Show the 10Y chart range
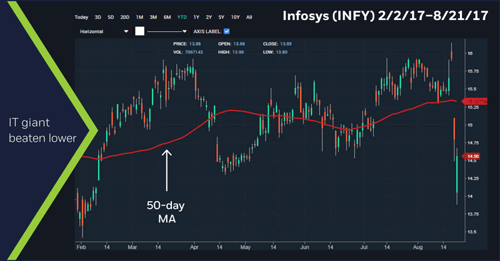This screenshot has width=500, height=261. (x=234, y=17)
